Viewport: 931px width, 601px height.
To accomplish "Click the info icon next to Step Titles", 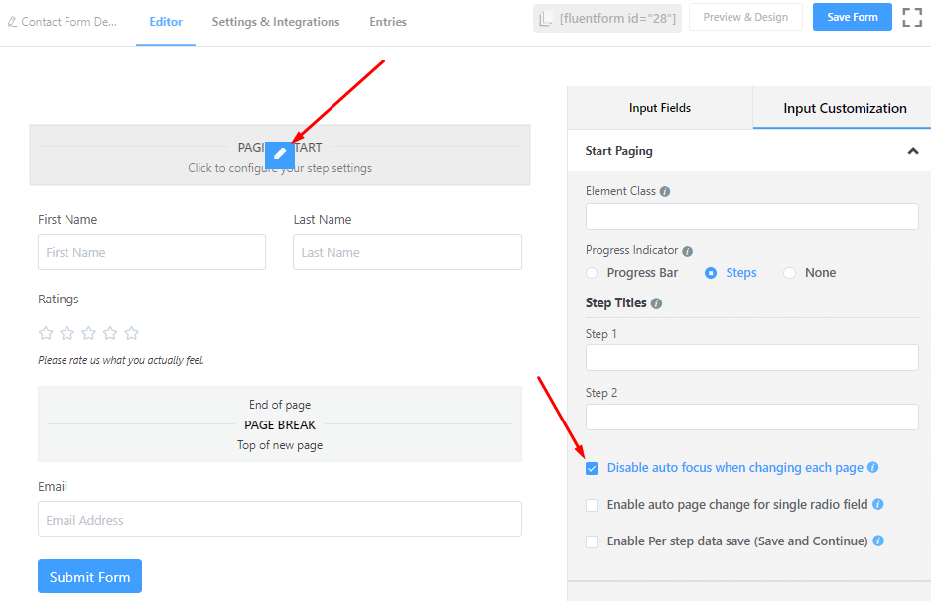I will [x=657, y=302].
